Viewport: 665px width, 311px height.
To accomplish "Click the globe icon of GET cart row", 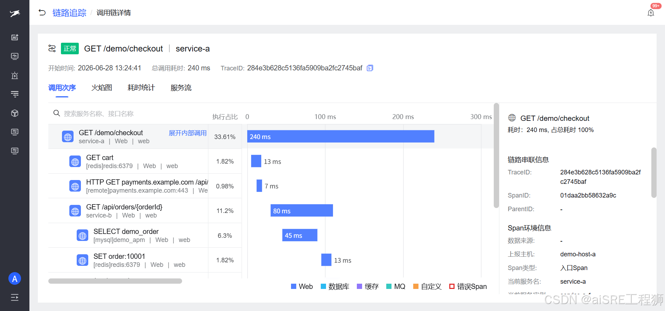I will click(x=75, y=161).
